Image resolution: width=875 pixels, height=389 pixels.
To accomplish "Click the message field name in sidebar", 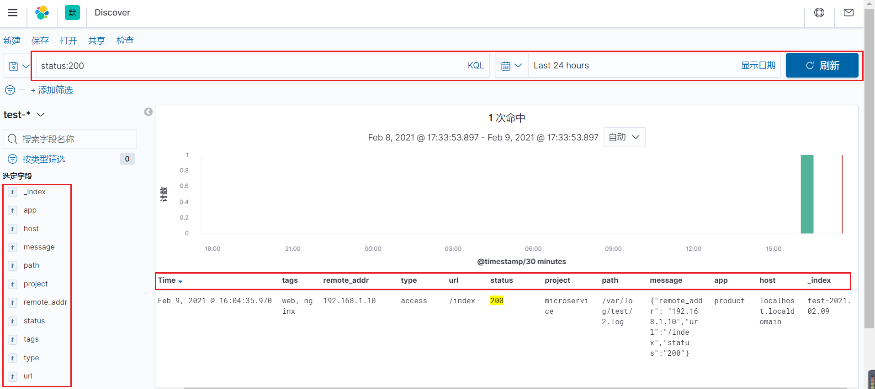I will 39,247.
